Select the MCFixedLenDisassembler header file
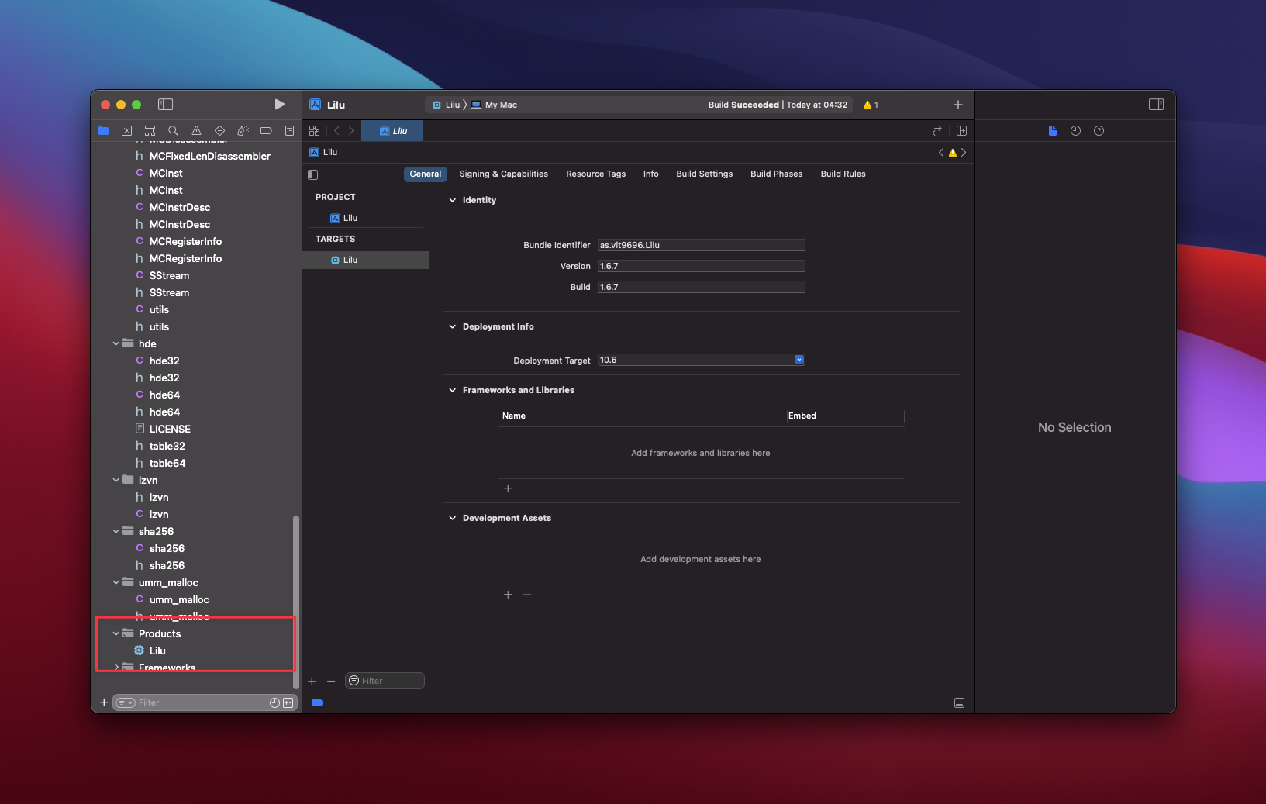 [x=209, y=156]
